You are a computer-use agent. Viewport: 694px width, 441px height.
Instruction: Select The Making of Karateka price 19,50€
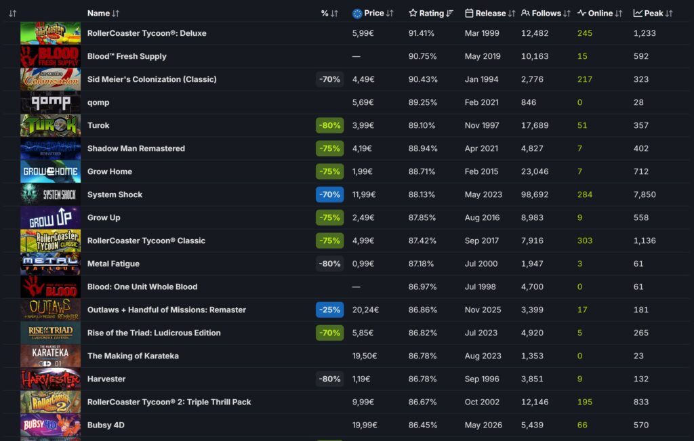point(365,356)
